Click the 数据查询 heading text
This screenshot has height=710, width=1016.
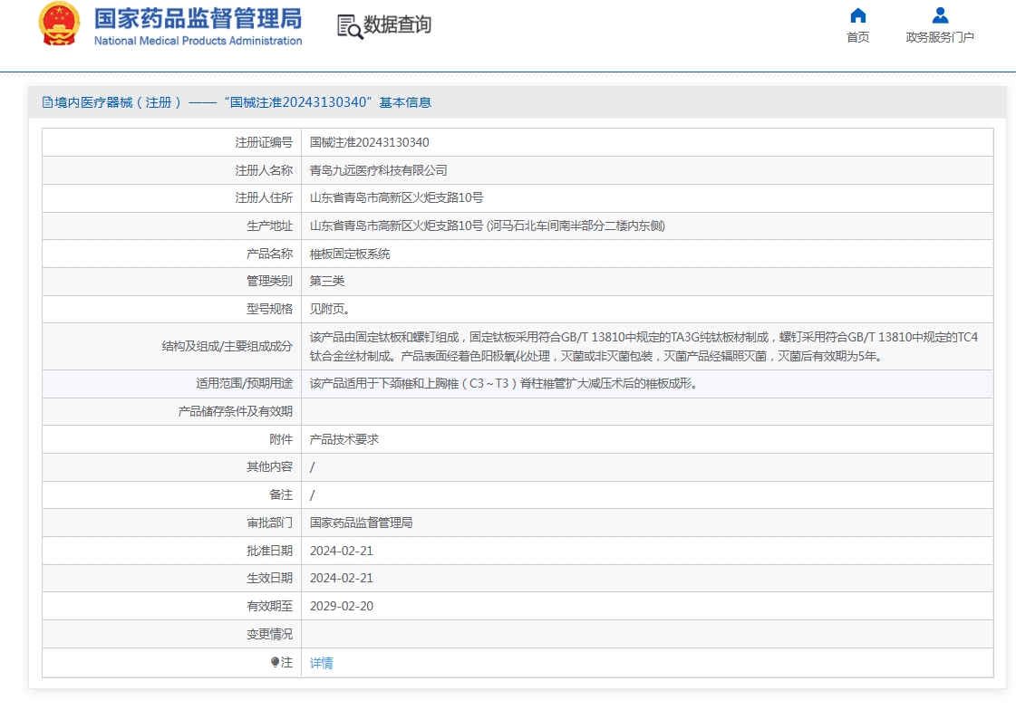point(397,24)
